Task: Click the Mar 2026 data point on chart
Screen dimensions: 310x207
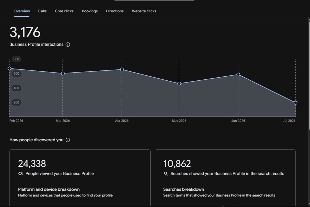Action: click(x=63, y=73)
